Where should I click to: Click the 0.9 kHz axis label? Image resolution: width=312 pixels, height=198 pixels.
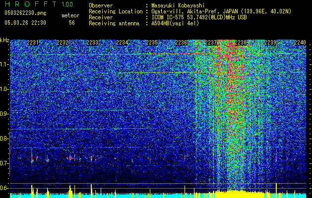tap(4, 114)
